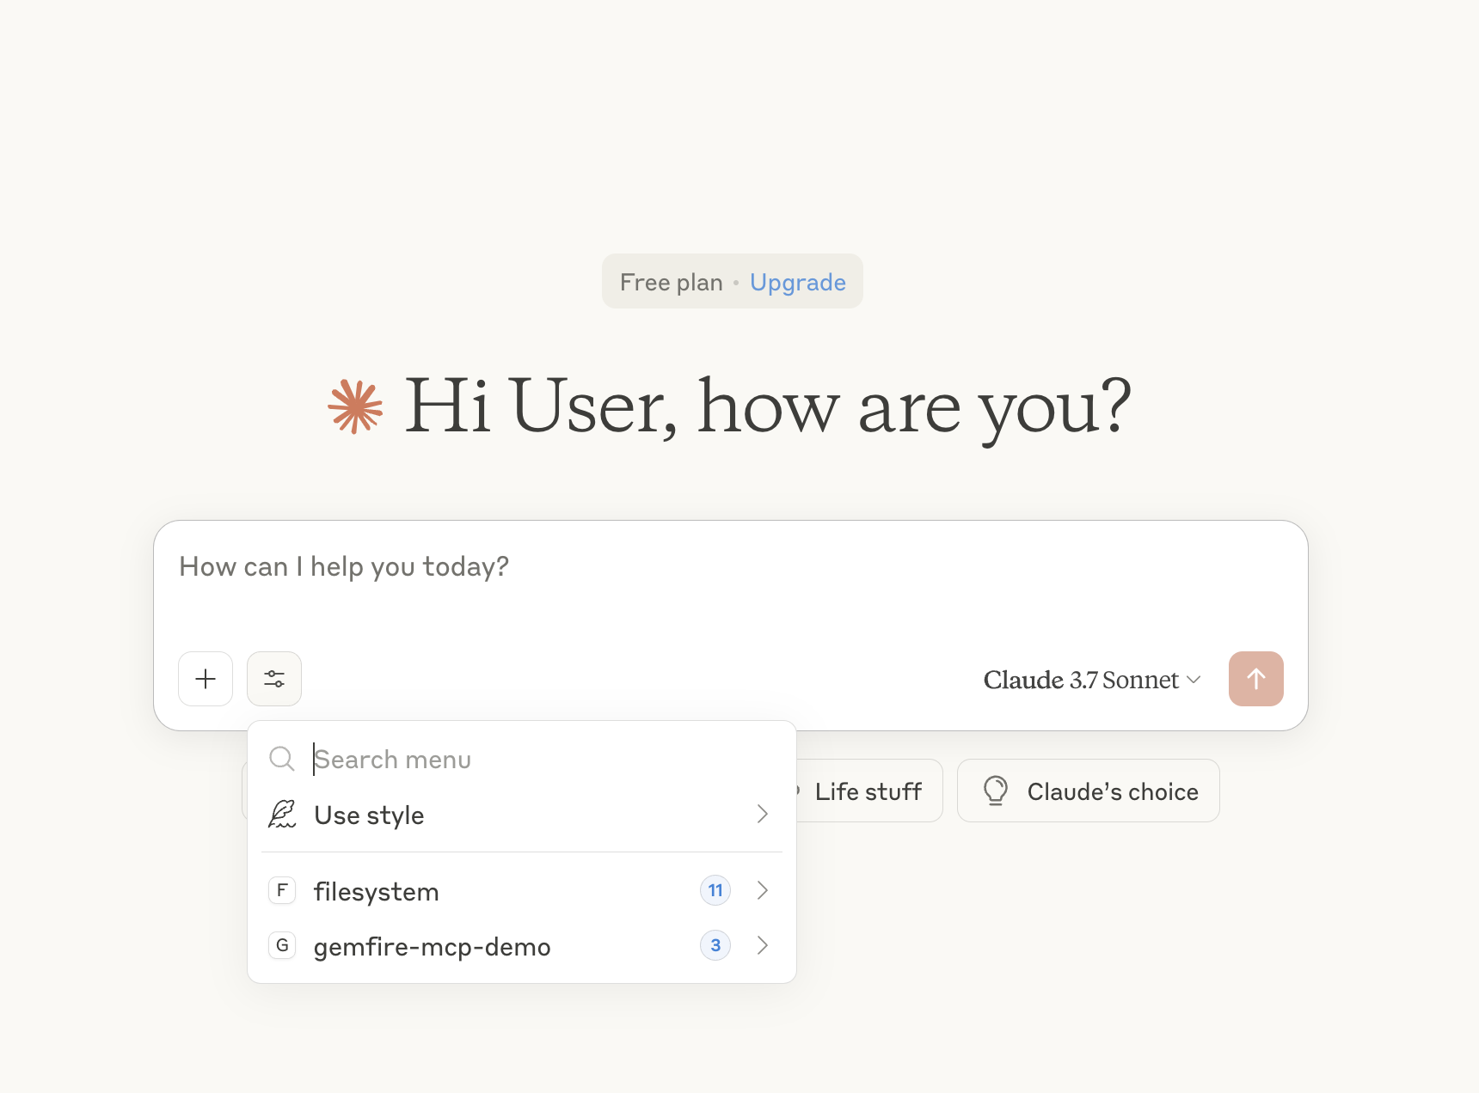Click the Free plan label

tap(672, 282)
